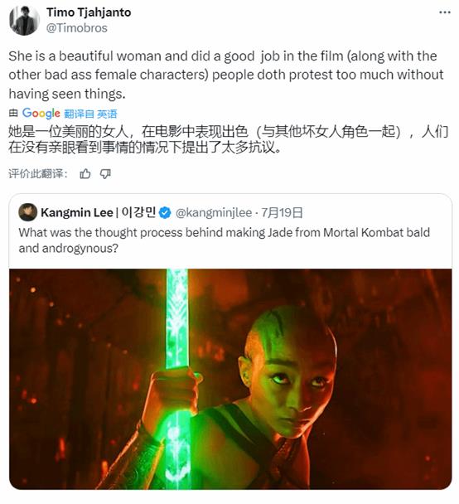Screen dimensions: 459x504
Task: Rate translation with thumbs down
Action: pyautogui.click(x=105, y=174)
